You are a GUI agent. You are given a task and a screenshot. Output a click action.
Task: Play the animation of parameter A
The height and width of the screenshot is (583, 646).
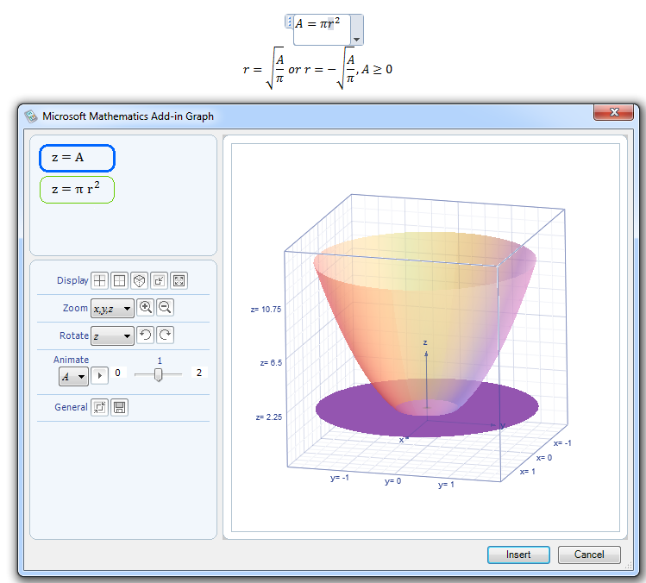point(99,375)
